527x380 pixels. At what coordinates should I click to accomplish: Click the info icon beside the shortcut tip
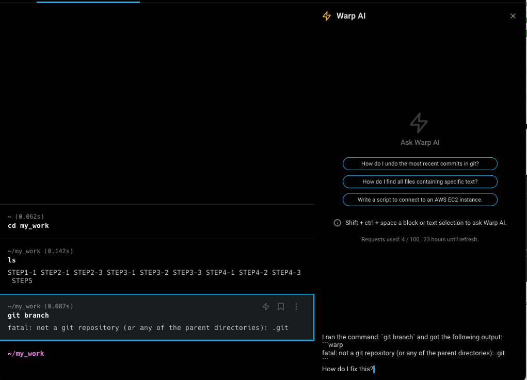[337, 223]
